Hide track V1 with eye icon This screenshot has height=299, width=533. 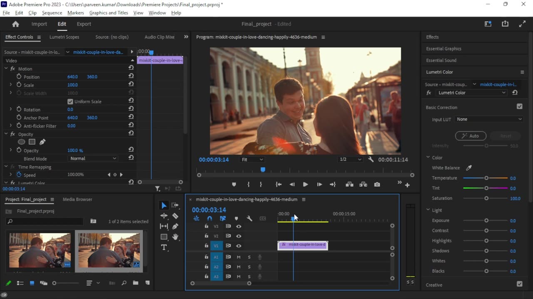point(239,246)
